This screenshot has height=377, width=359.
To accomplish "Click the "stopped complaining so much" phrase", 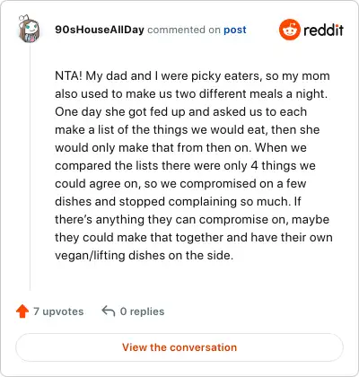I will [205, 202].
